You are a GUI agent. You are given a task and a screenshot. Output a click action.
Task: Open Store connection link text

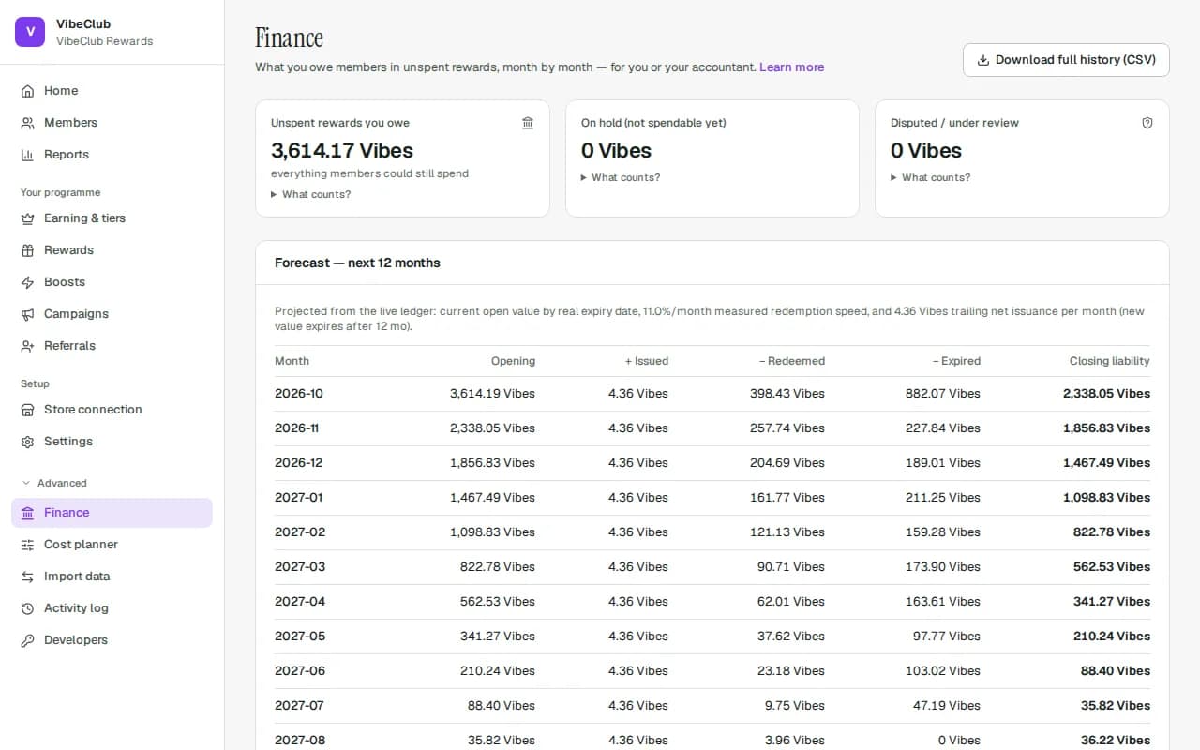pyautogui.click(x=93, y=410)
